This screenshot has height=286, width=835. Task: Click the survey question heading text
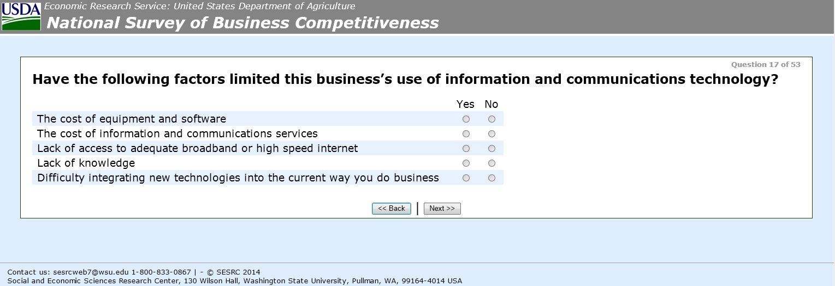405,80
